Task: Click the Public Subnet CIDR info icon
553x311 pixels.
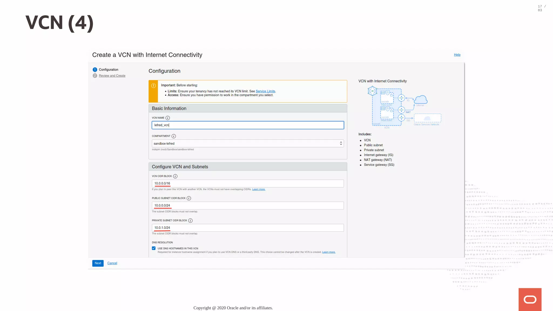Action: pyautogui.click(x=189, y=198)
